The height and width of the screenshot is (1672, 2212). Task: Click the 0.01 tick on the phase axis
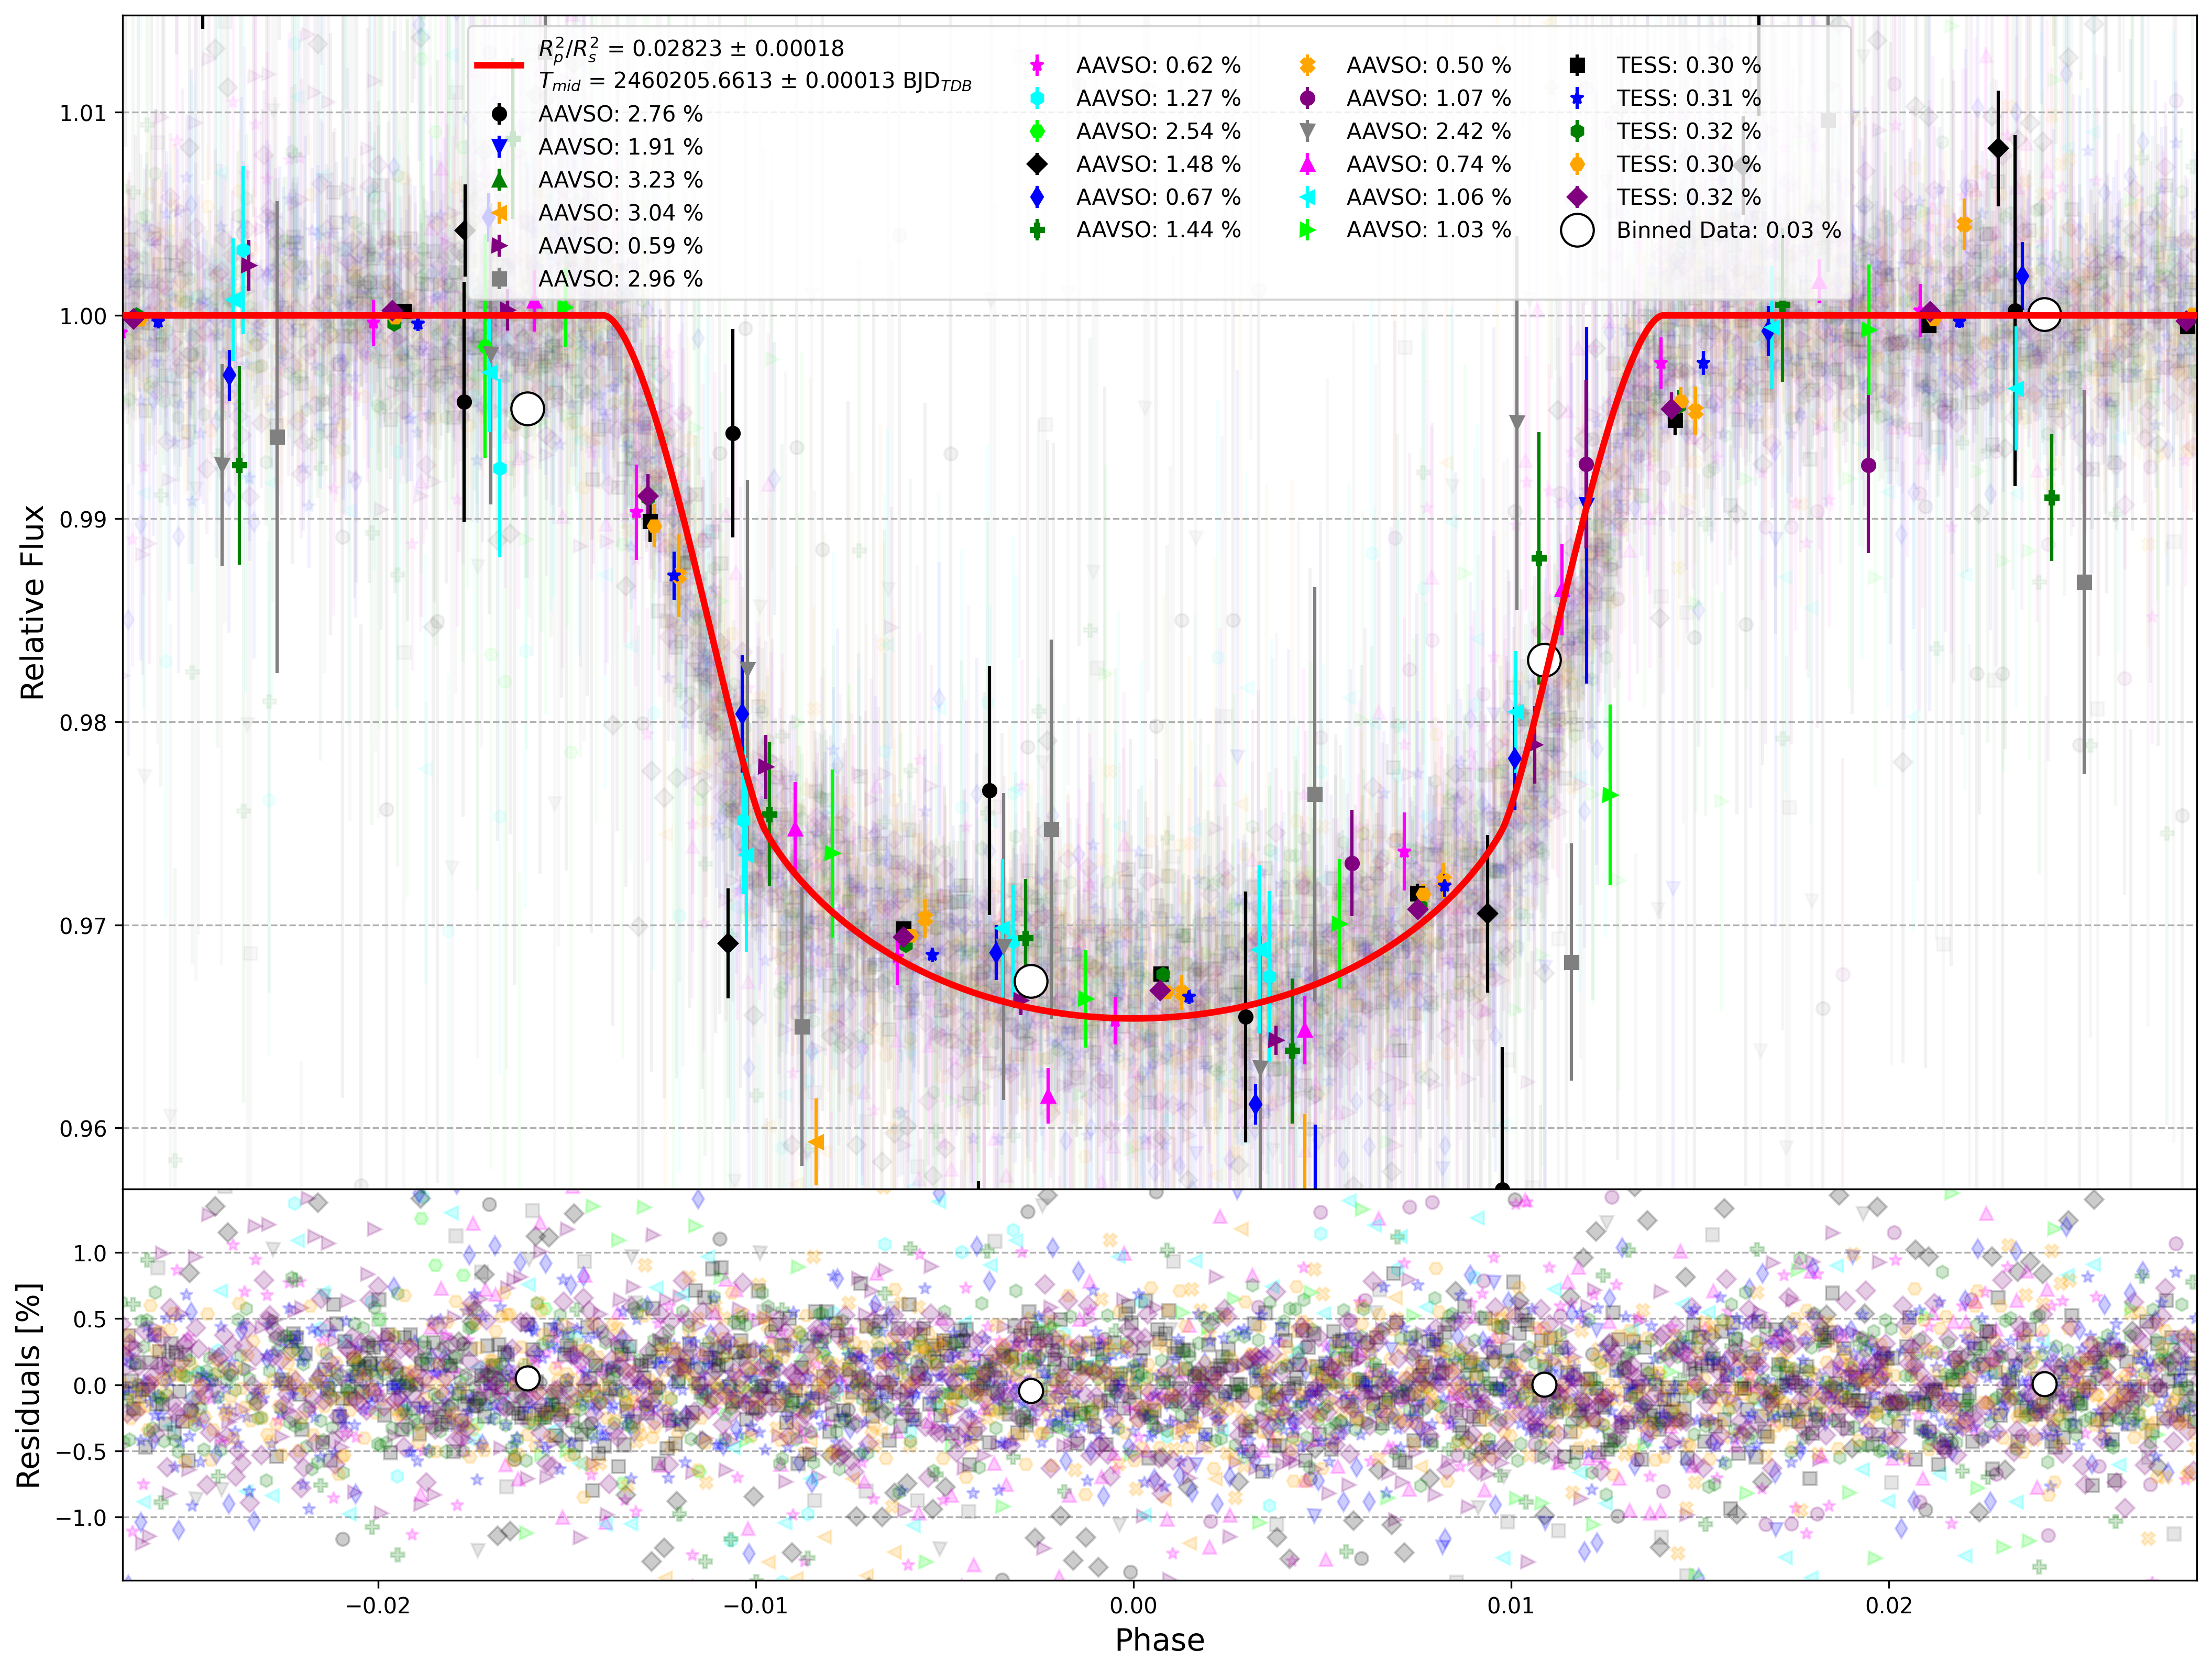pyautogui.click(x=1511, y=1605)
